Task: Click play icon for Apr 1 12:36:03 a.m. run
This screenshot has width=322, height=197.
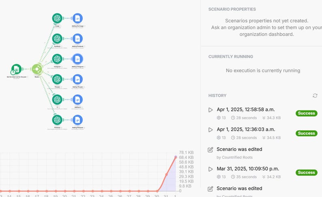Action: (210, 129)
